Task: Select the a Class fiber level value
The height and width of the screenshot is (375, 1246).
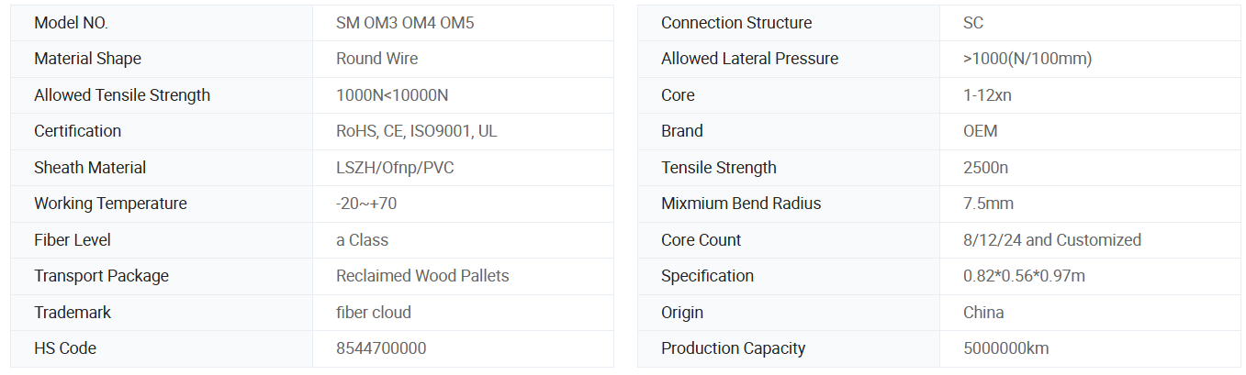Action: [362, 240]
